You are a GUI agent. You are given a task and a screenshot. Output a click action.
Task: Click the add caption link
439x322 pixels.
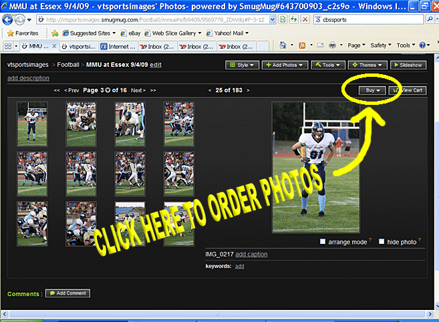pos(251,255)
